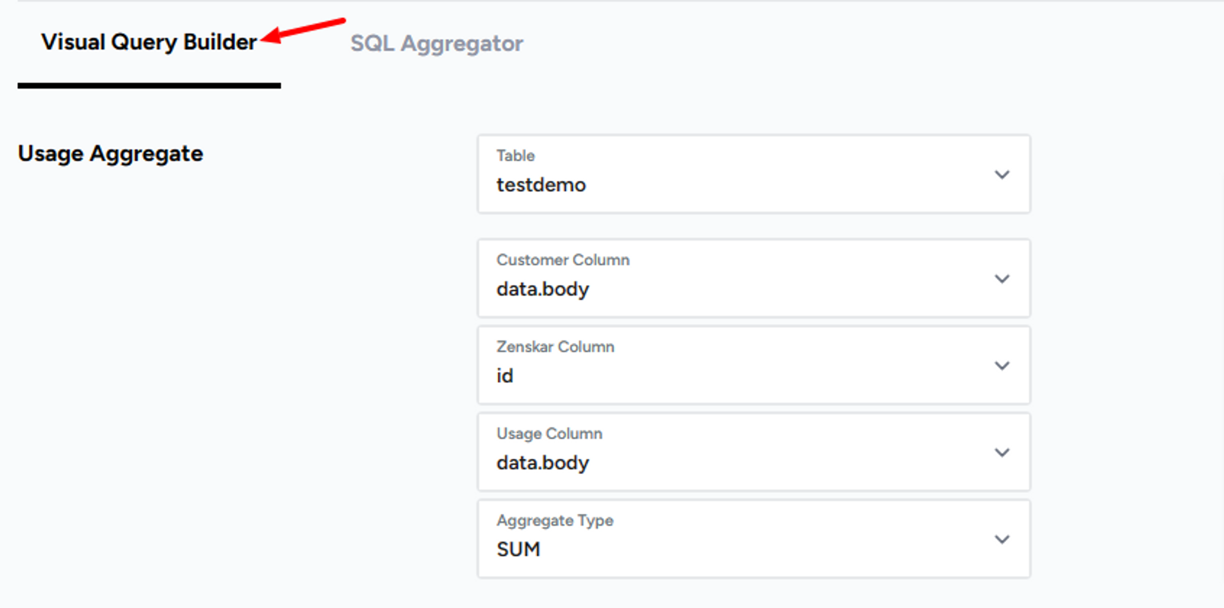Expand the Usage Column chevron
1224x608 pixels.
pyautogui.click(x=1002, y=452)
